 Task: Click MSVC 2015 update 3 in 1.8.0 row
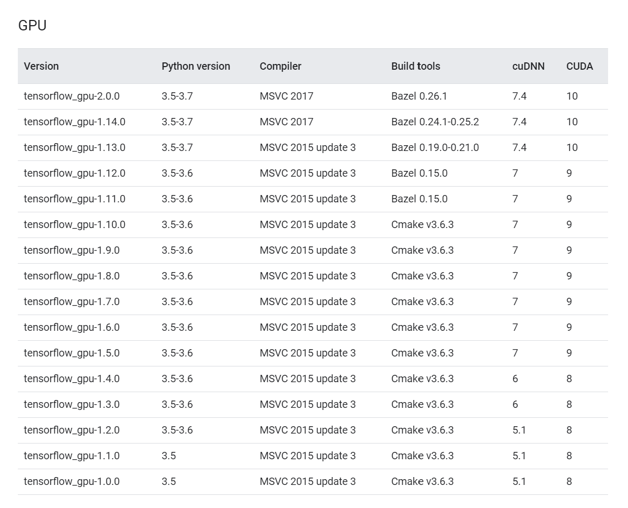click(x=308, y=276)
